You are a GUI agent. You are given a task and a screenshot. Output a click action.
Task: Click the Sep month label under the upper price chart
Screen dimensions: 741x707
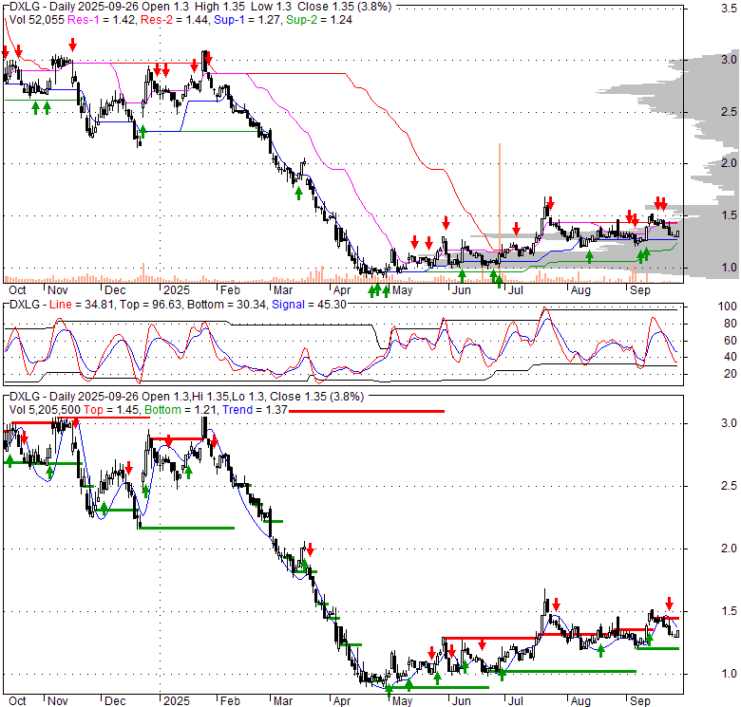[640, 290]
